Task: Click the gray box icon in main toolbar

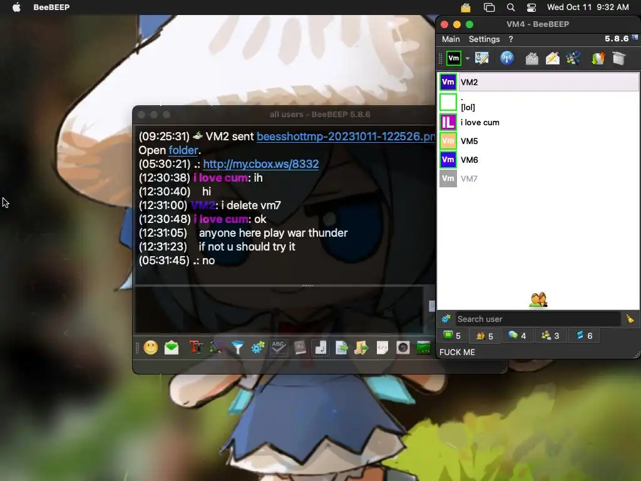Action: [619, 58]
